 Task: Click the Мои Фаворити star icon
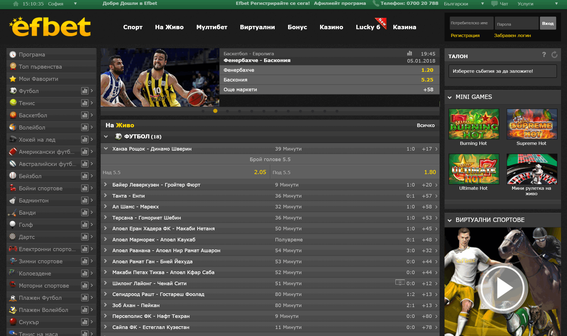point(13,79)
